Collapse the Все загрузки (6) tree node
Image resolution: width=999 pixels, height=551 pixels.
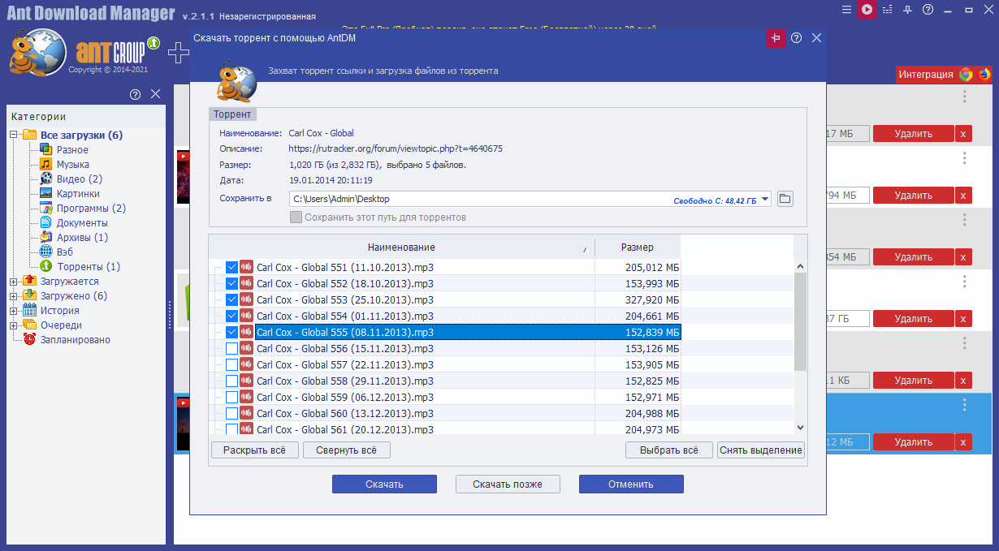pos(14,136)
